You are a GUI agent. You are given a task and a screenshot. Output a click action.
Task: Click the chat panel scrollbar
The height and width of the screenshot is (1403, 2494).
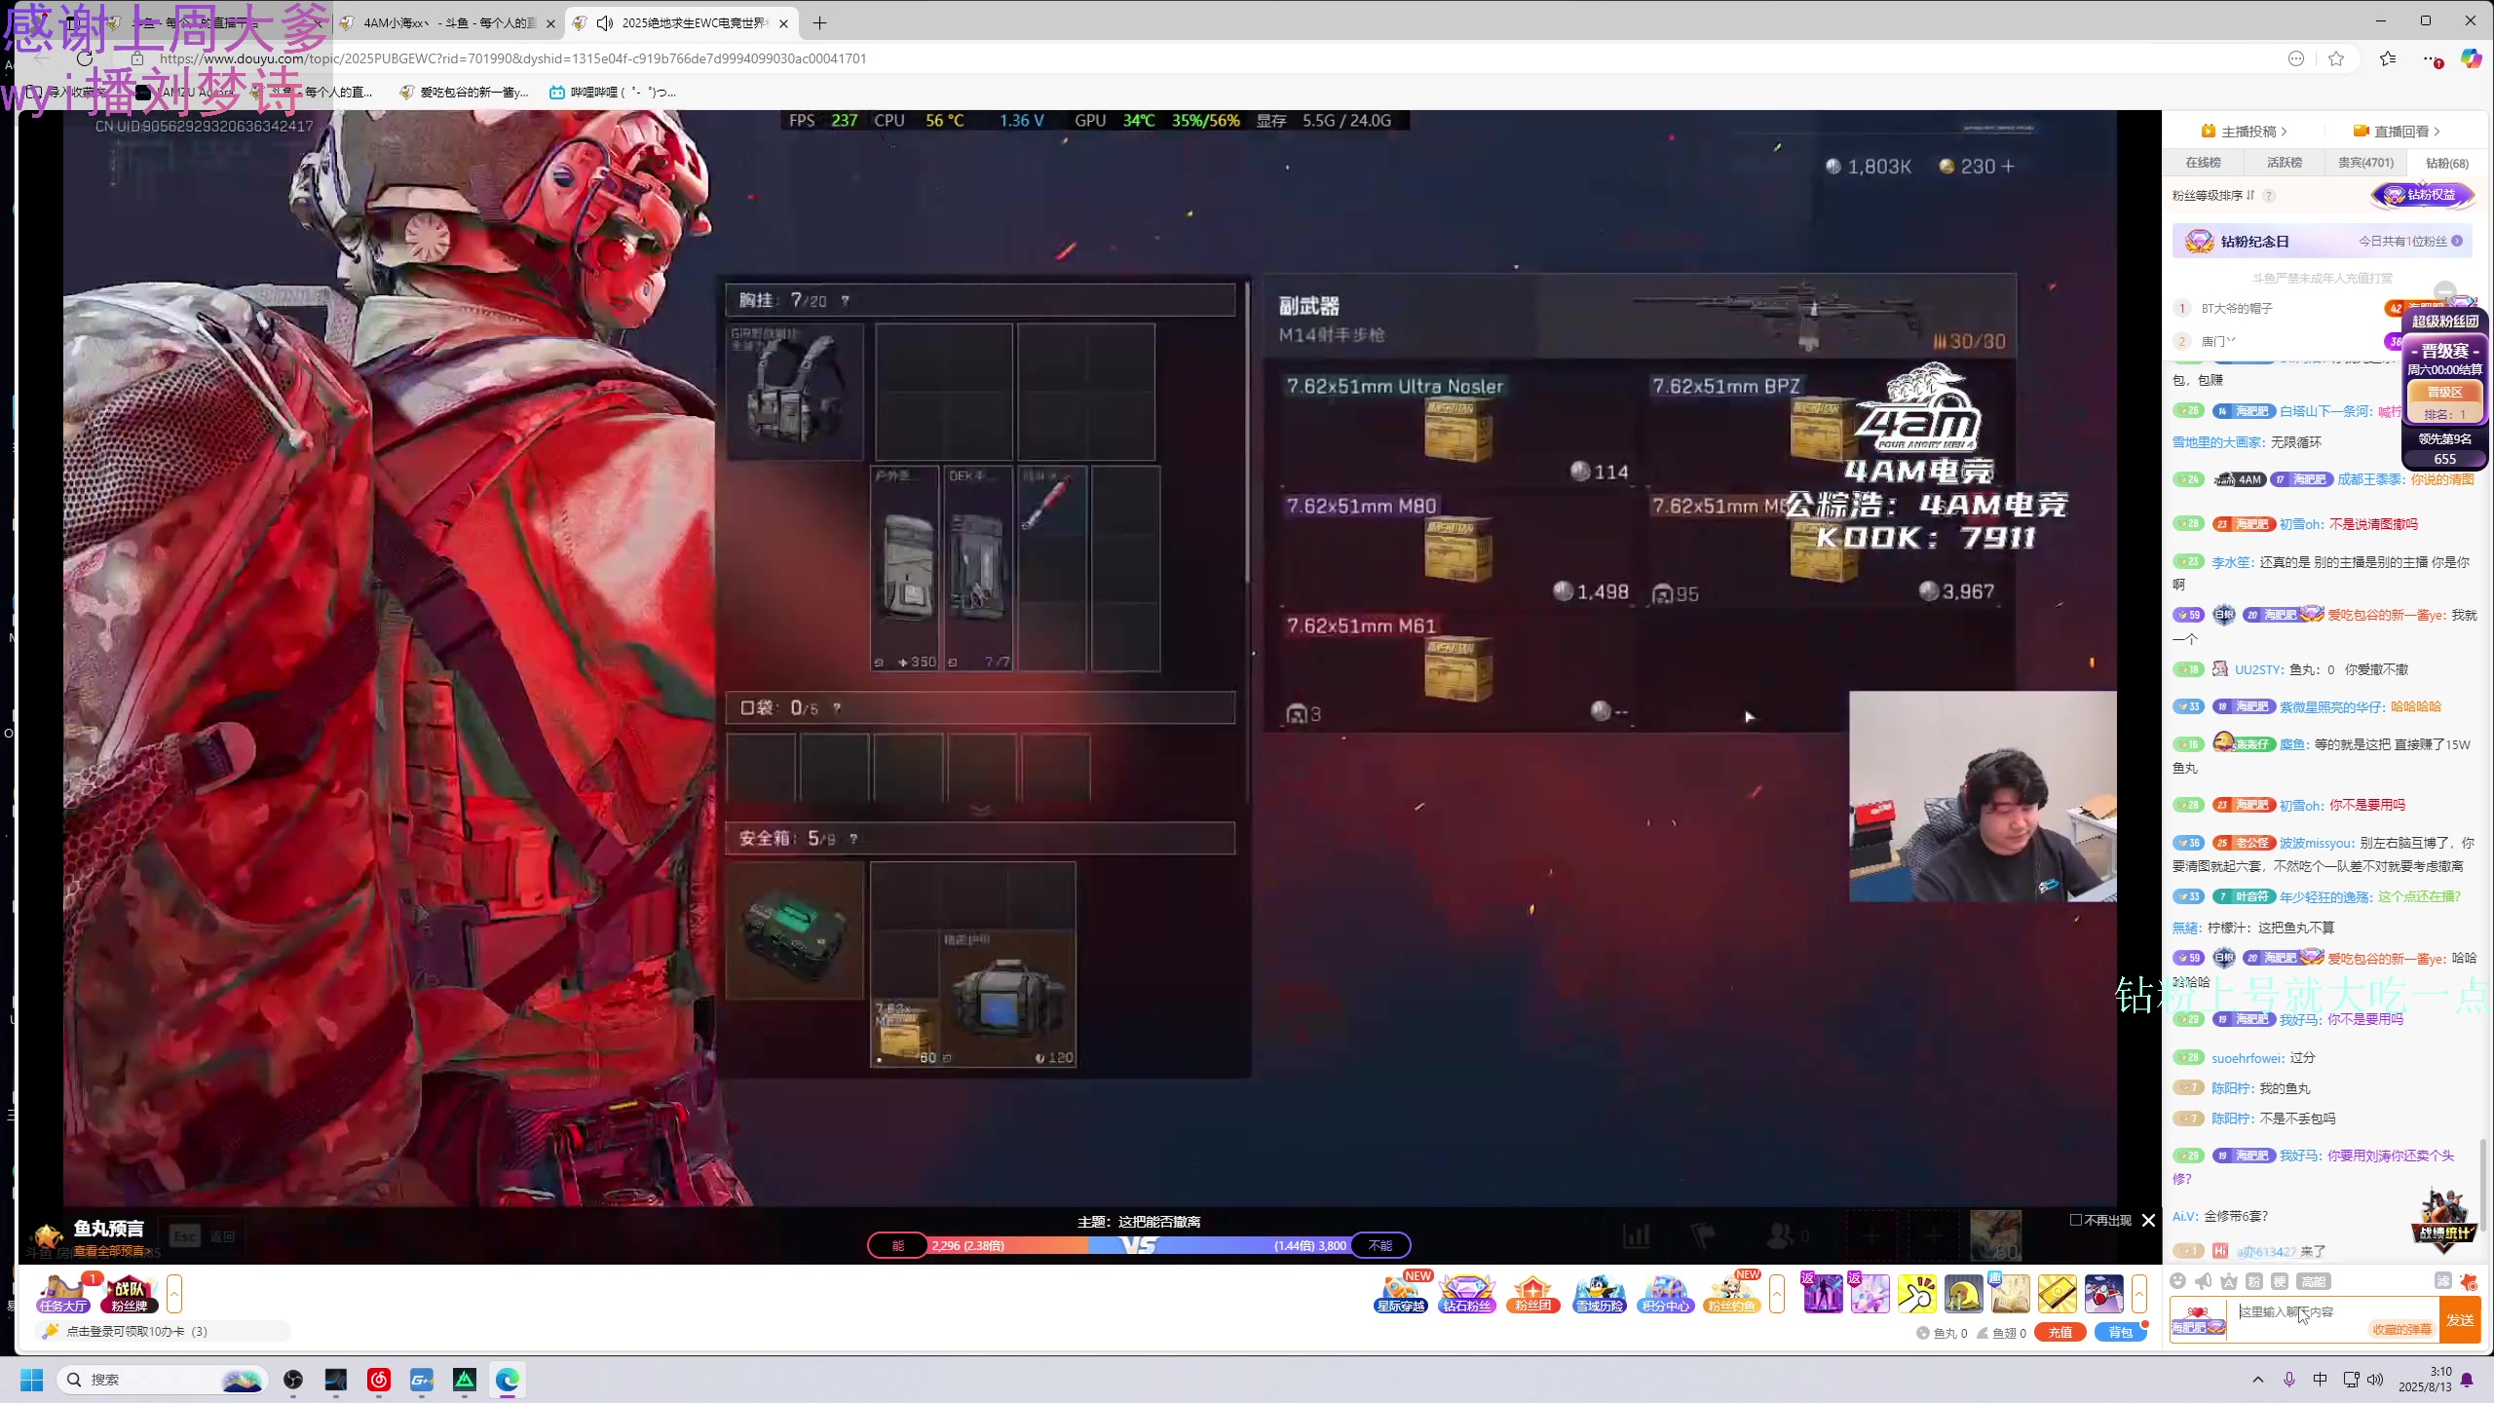tap(2482, 1184)
